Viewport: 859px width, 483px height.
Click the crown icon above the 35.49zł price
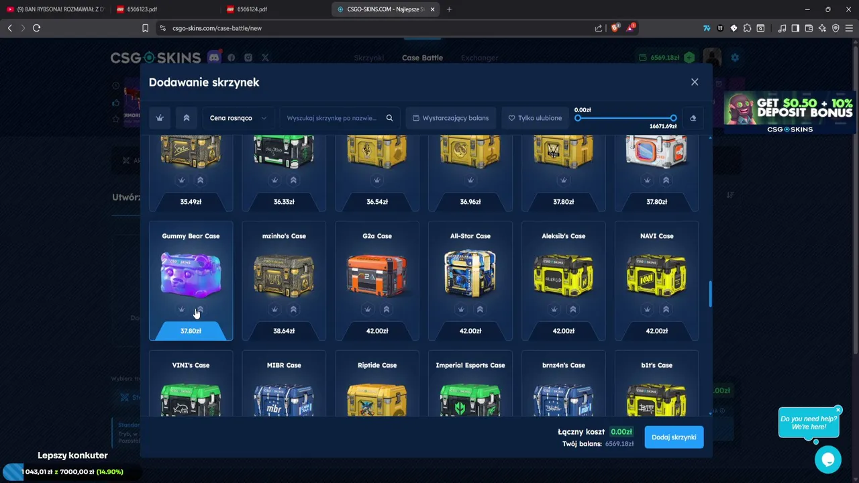coord(181,180)
